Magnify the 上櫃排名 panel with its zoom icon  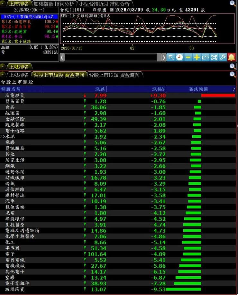233,66
